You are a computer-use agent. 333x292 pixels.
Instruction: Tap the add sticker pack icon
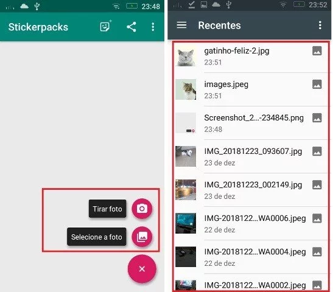point(106,26)
